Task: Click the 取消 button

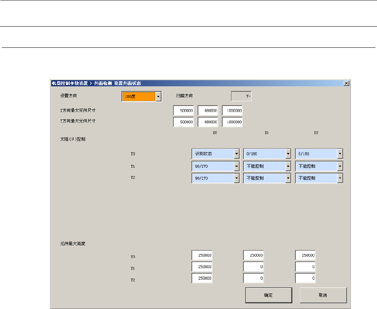Action: click(x=323, y=295)
